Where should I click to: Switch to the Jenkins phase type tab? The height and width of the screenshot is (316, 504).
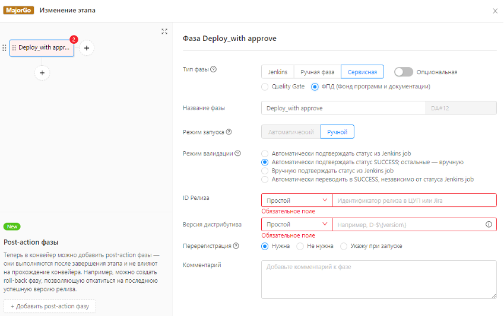277,72
